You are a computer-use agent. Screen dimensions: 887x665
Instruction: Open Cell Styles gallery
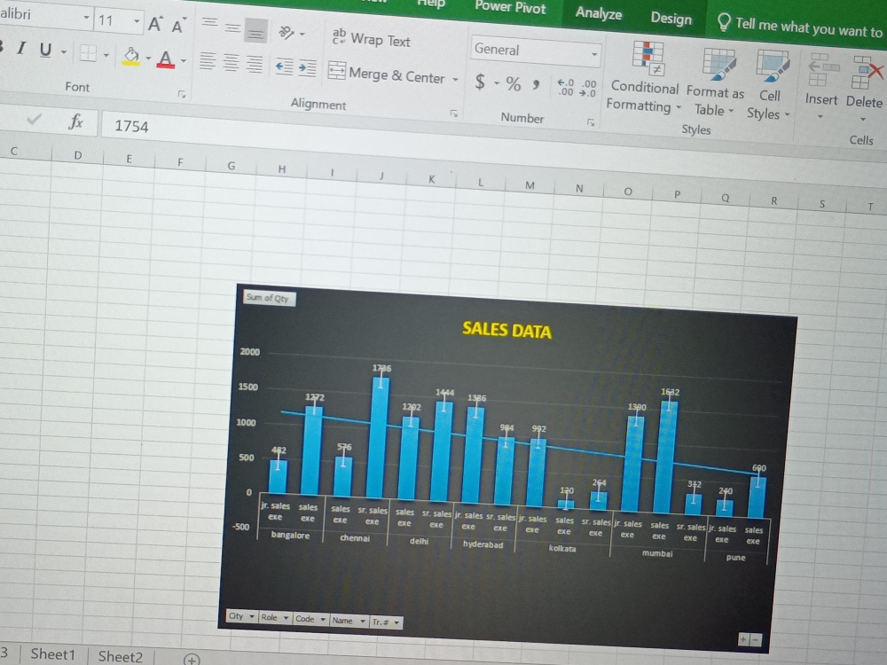(x=769, y=85)
